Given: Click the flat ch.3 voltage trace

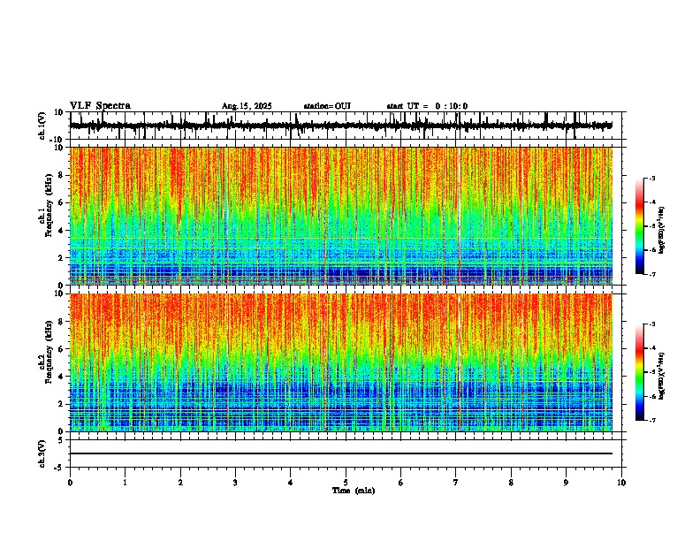Looking at the screenshot, I should (x=341, y=453).
